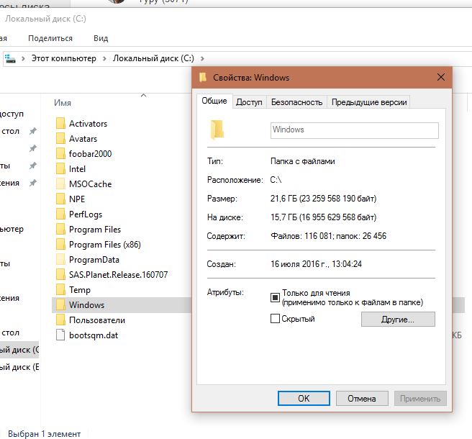
Task: Select the 'SAS.Planet.Release.160707' folder name
Action: point(118,274)
